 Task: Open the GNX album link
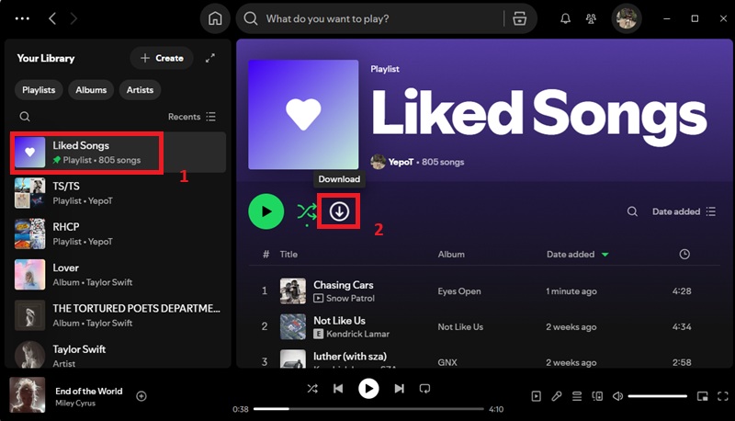[x=447, y=362]
